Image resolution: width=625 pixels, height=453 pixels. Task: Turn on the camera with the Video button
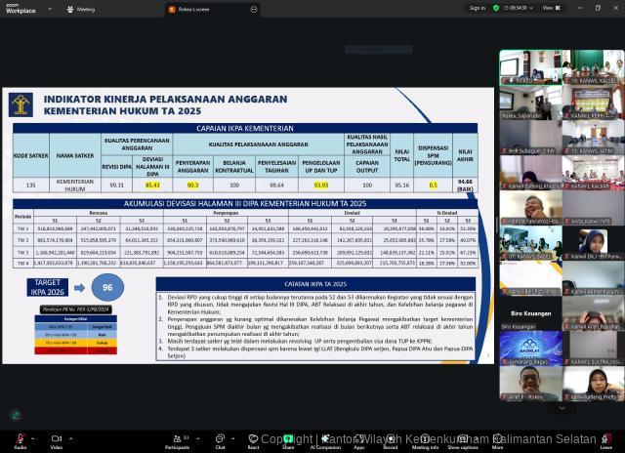57,439
